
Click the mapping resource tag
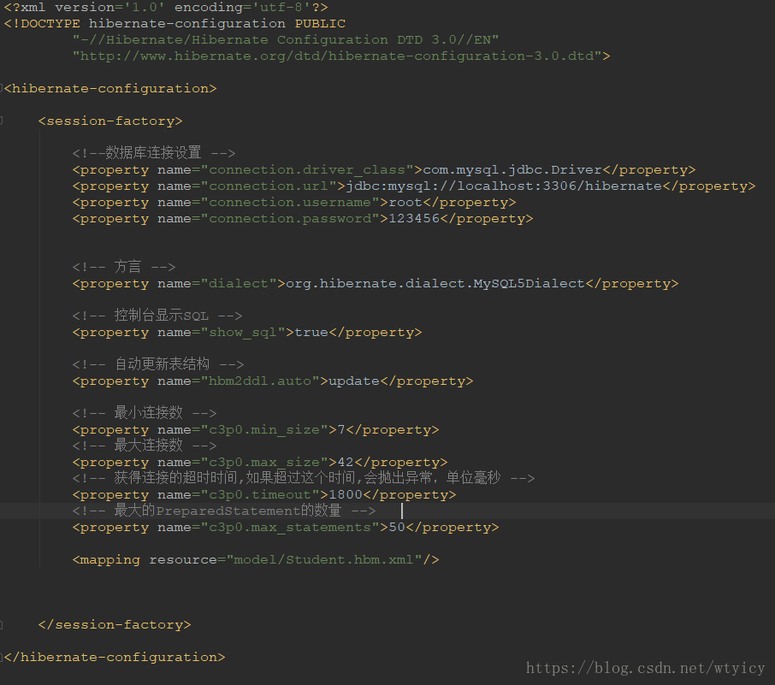click(256, 560)
